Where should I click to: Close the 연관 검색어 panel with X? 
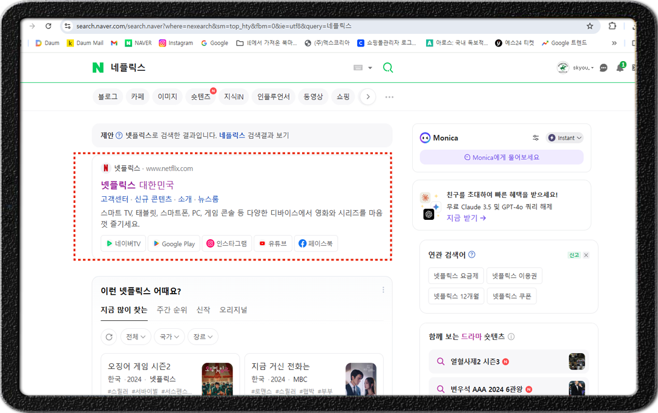coord(586,255)
